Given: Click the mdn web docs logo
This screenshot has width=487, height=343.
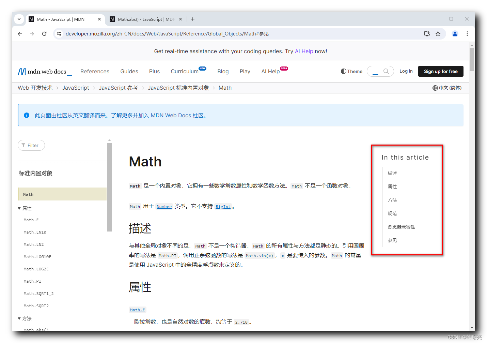Looking at the screenshot, I should coord(45,72).
